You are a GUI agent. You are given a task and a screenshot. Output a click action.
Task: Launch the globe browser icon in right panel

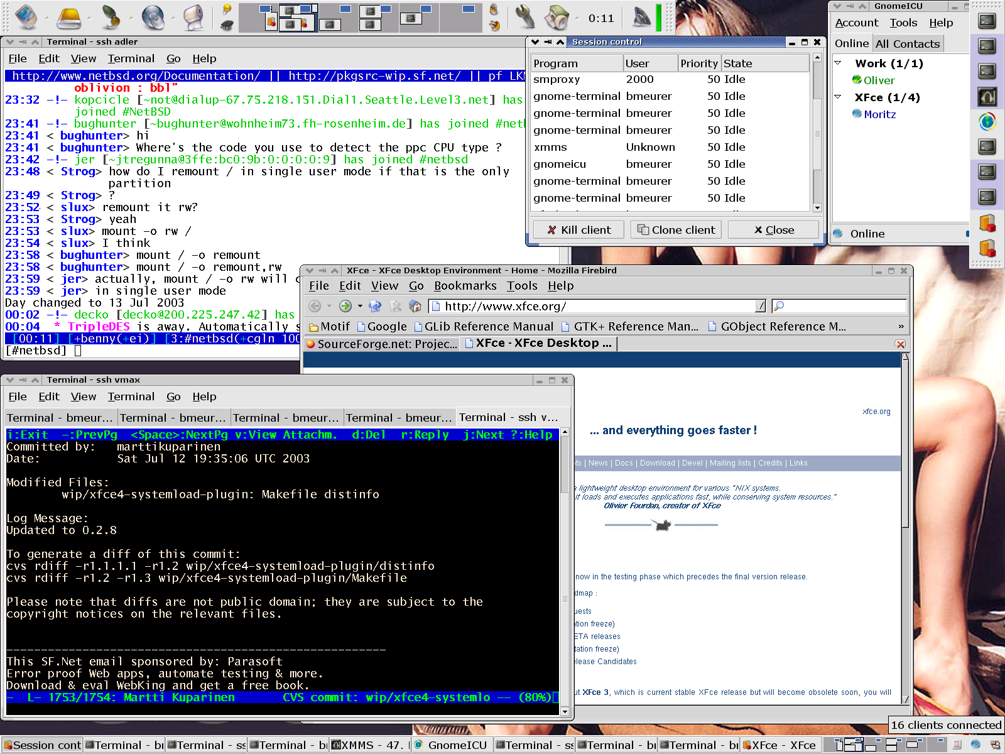pyautogui.click(x=987, y=121)
